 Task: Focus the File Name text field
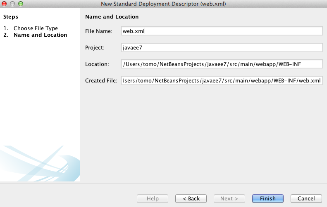point(222,31)
